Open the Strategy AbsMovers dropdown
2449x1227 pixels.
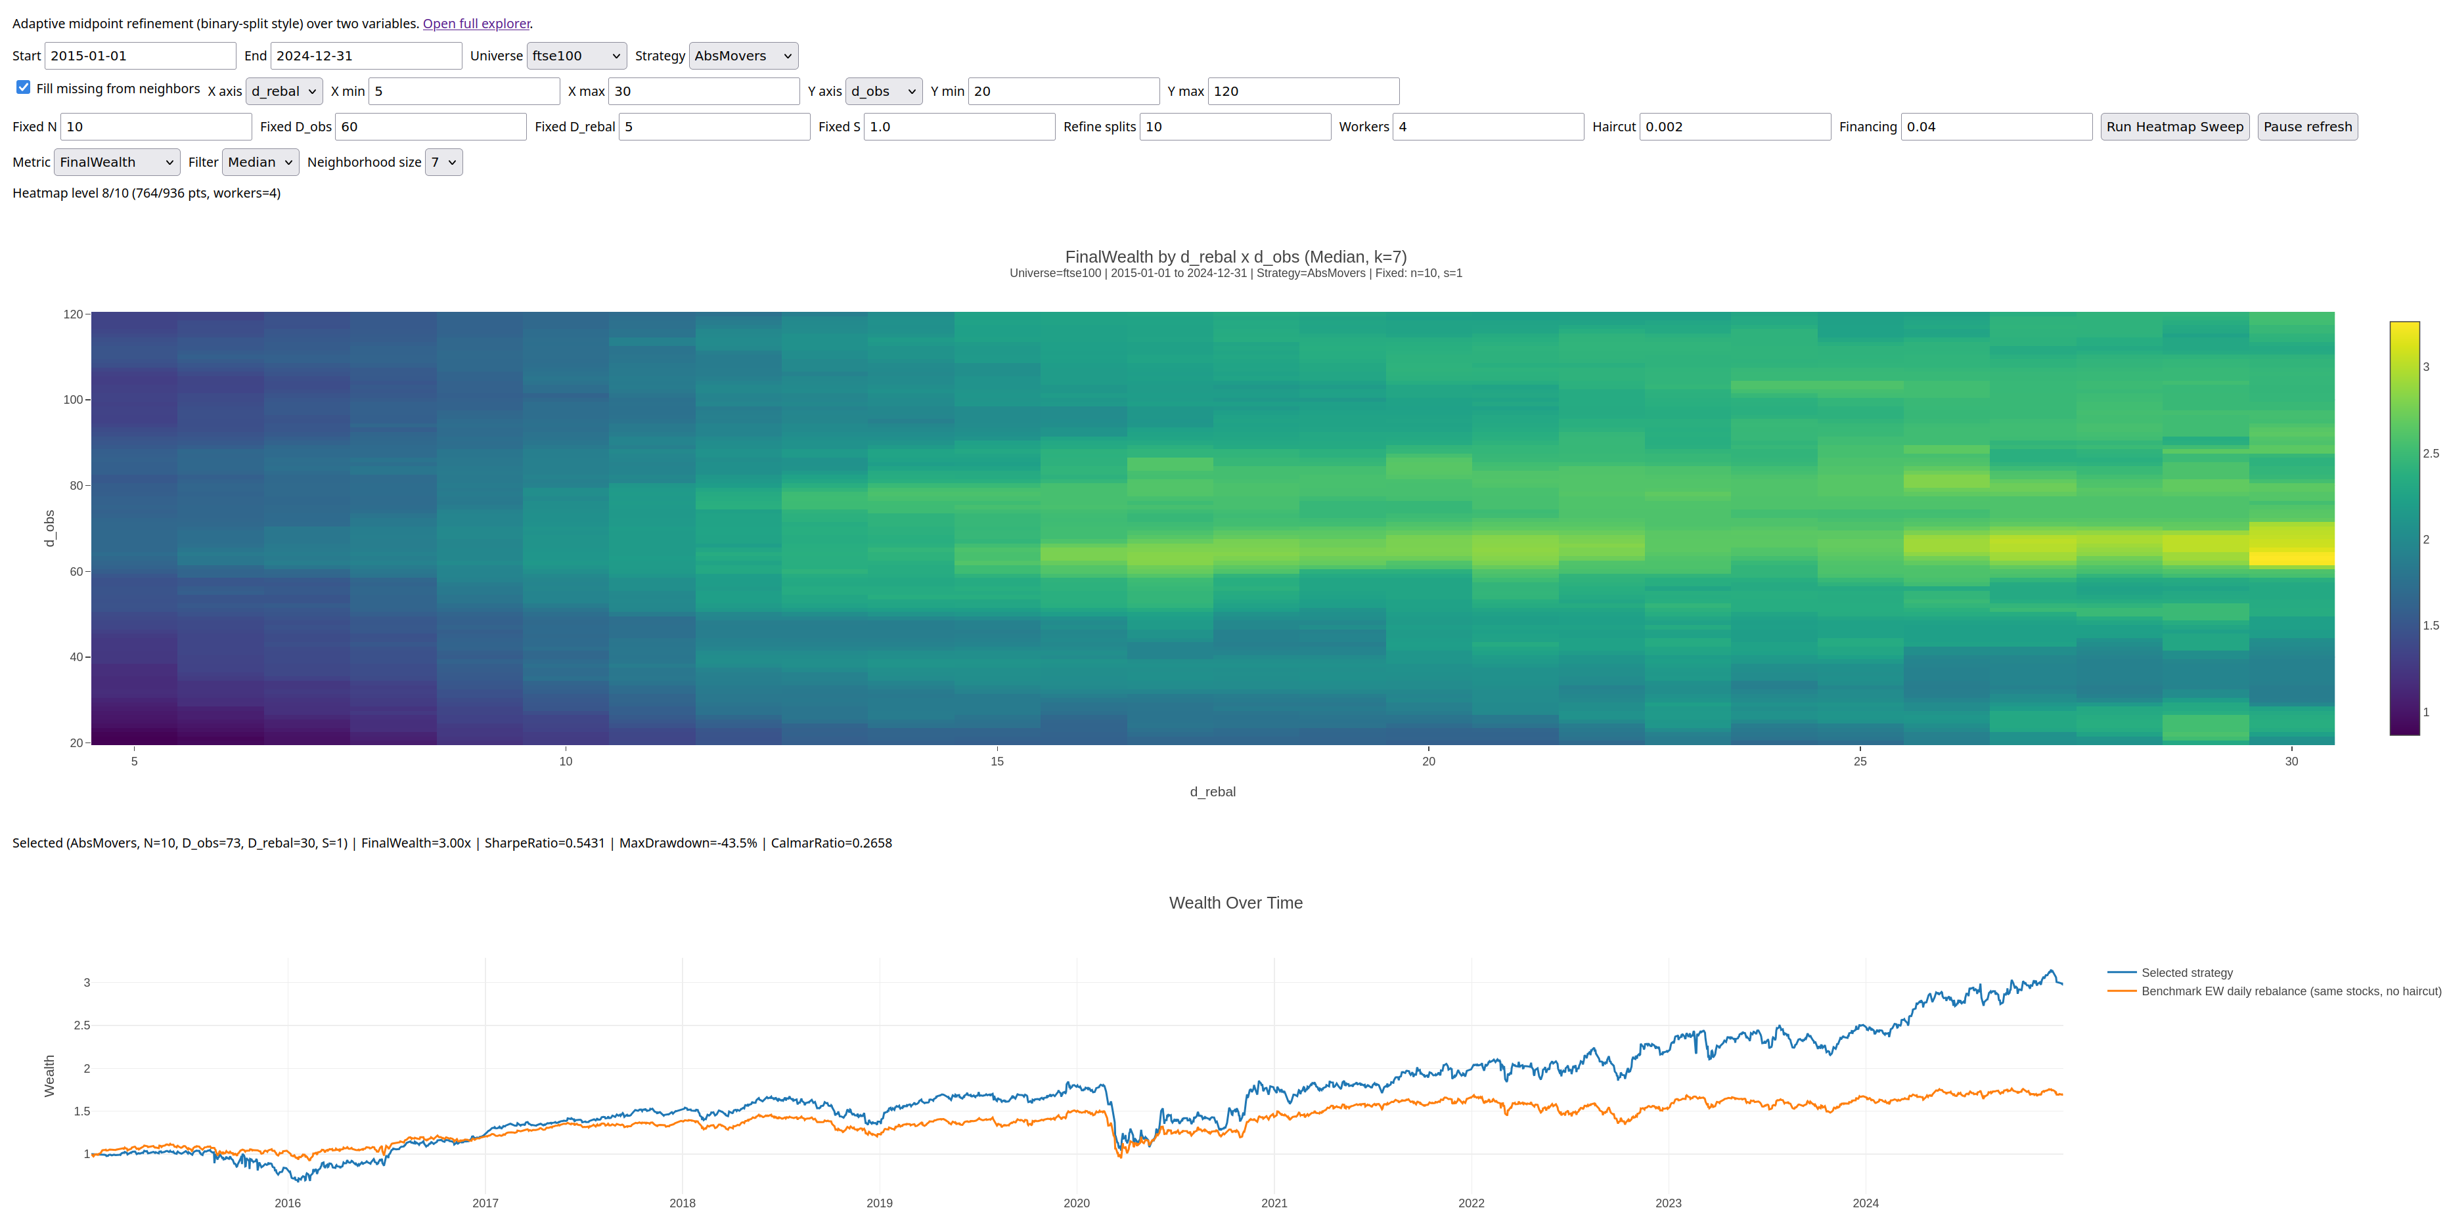742,56
